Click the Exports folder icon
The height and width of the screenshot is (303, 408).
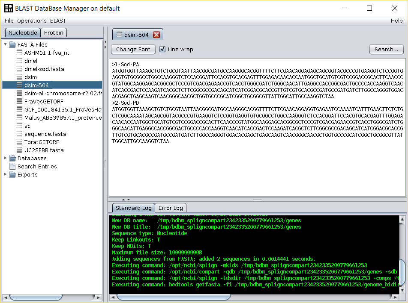point(12,175)
